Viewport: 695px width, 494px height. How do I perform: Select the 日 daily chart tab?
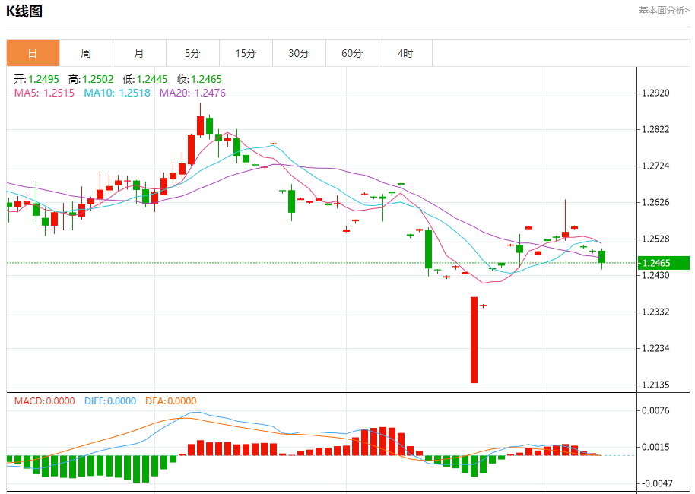(x=33, y=53)
